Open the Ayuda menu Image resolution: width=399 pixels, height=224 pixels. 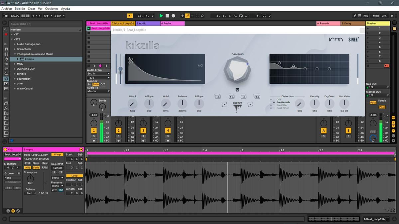[66, 9]
